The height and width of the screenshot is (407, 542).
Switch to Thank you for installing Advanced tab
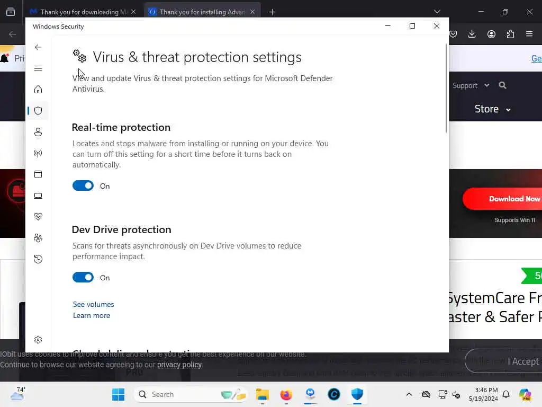coord(202,12)
